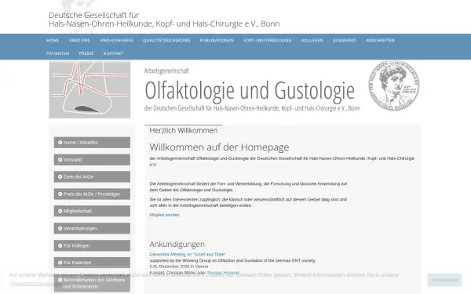
Task: Select PATIENTEN in navigation bar
Action: (57, 53)
